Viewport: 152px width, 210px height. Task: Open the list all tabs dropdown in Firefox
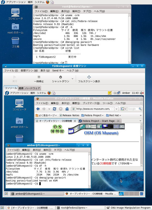click(x=140, y=121)
